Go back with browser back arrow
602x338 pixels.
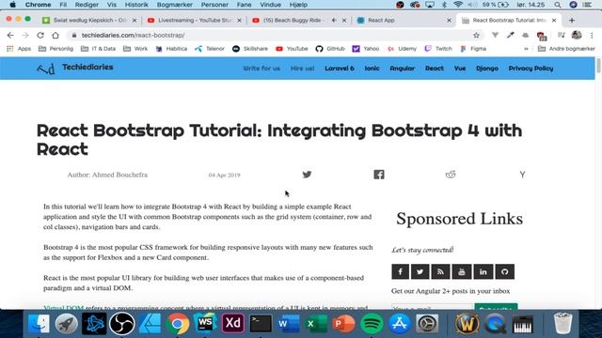point(10,36)
